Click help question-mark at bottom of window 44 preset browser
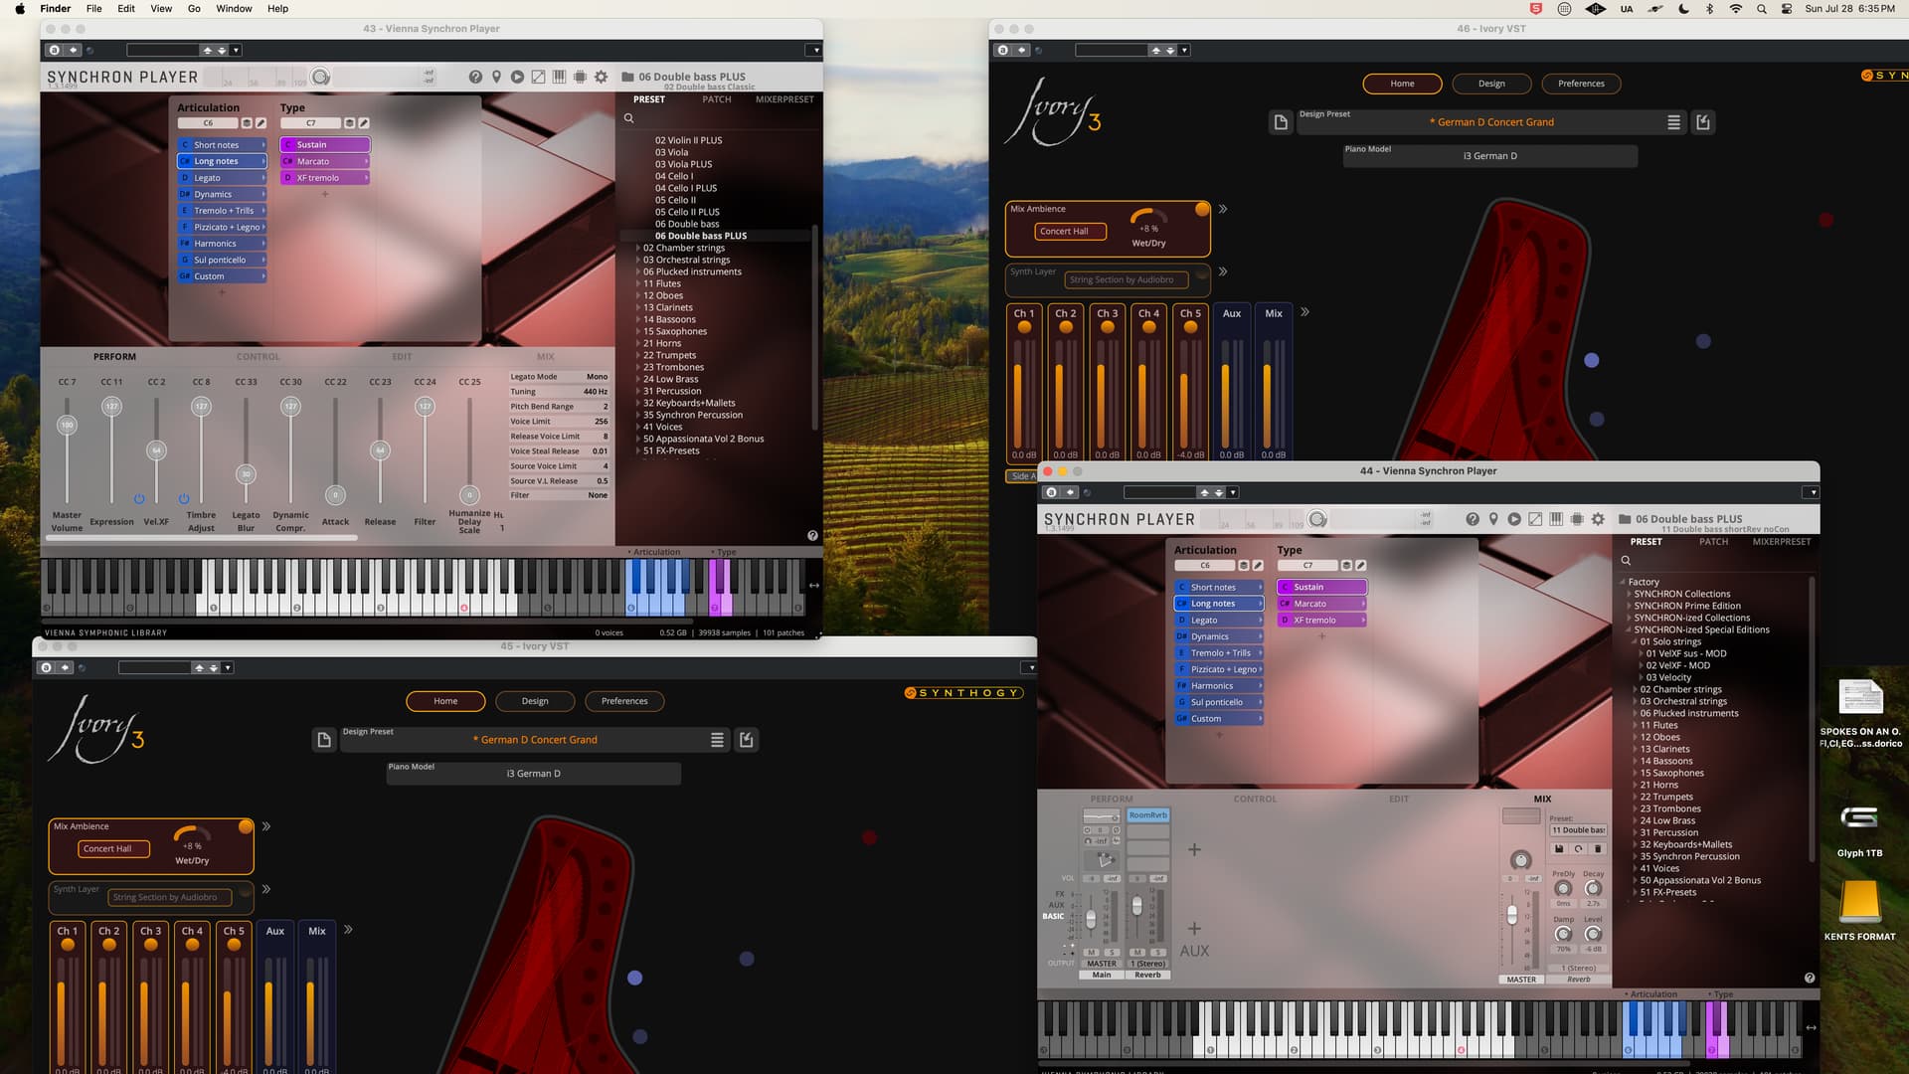The image size is (1909, 1074). [1810, 978]
